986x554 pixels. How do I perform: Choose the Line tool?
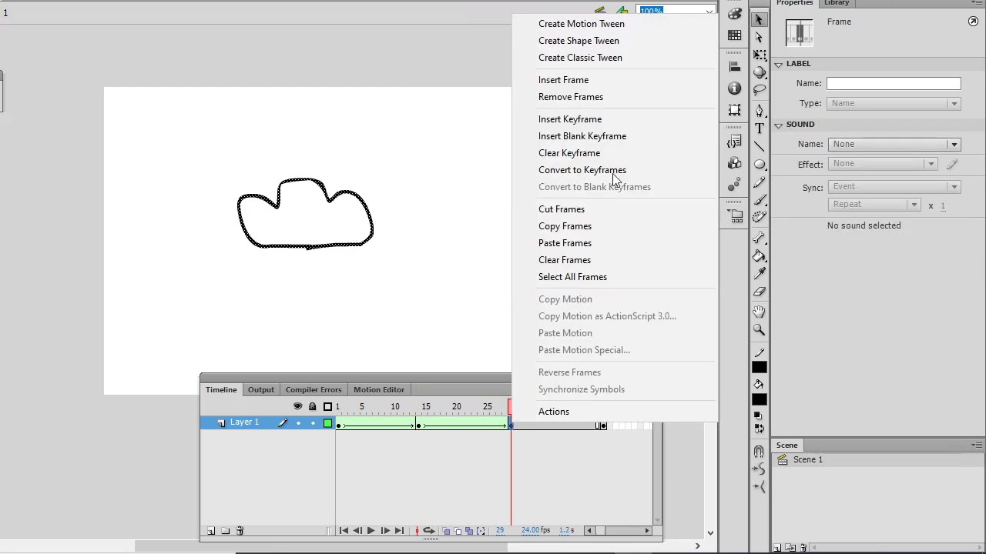click(760, 146)
